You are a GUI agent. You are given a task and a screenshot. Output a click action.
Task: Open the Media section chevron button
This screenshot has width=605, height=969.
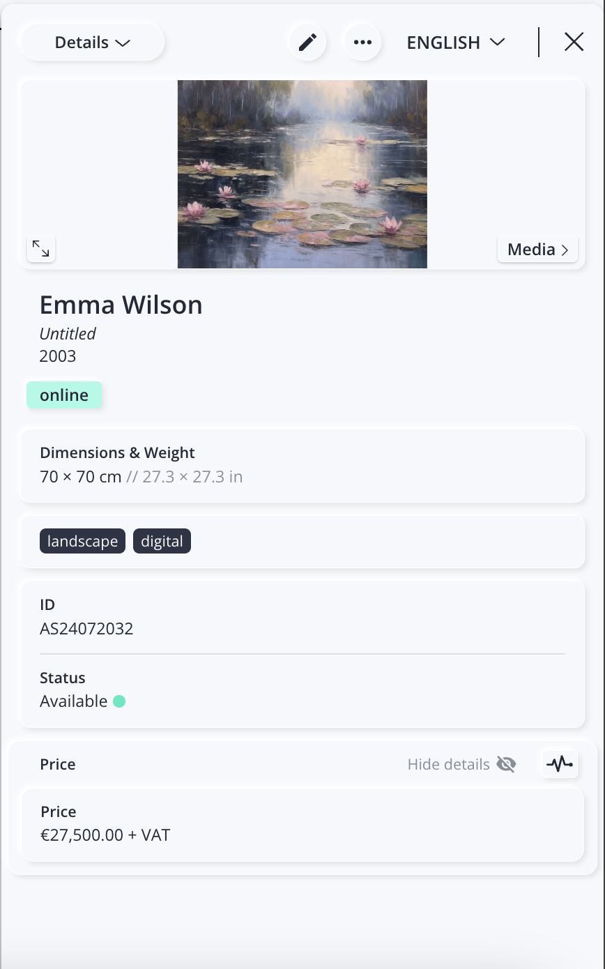[x=537, y=249]
